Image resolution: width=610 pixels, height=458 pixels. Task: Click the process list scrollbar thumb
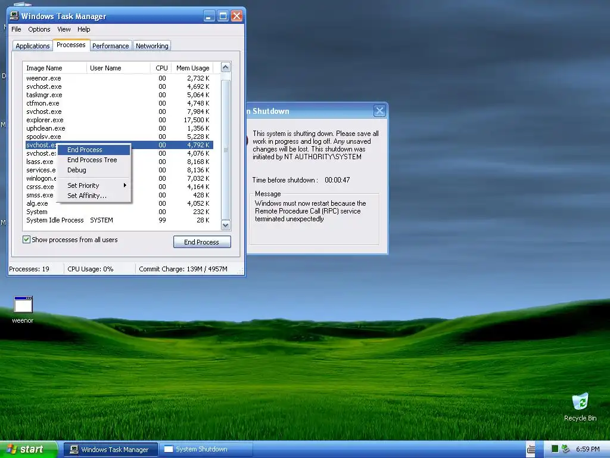coord(226,150)
